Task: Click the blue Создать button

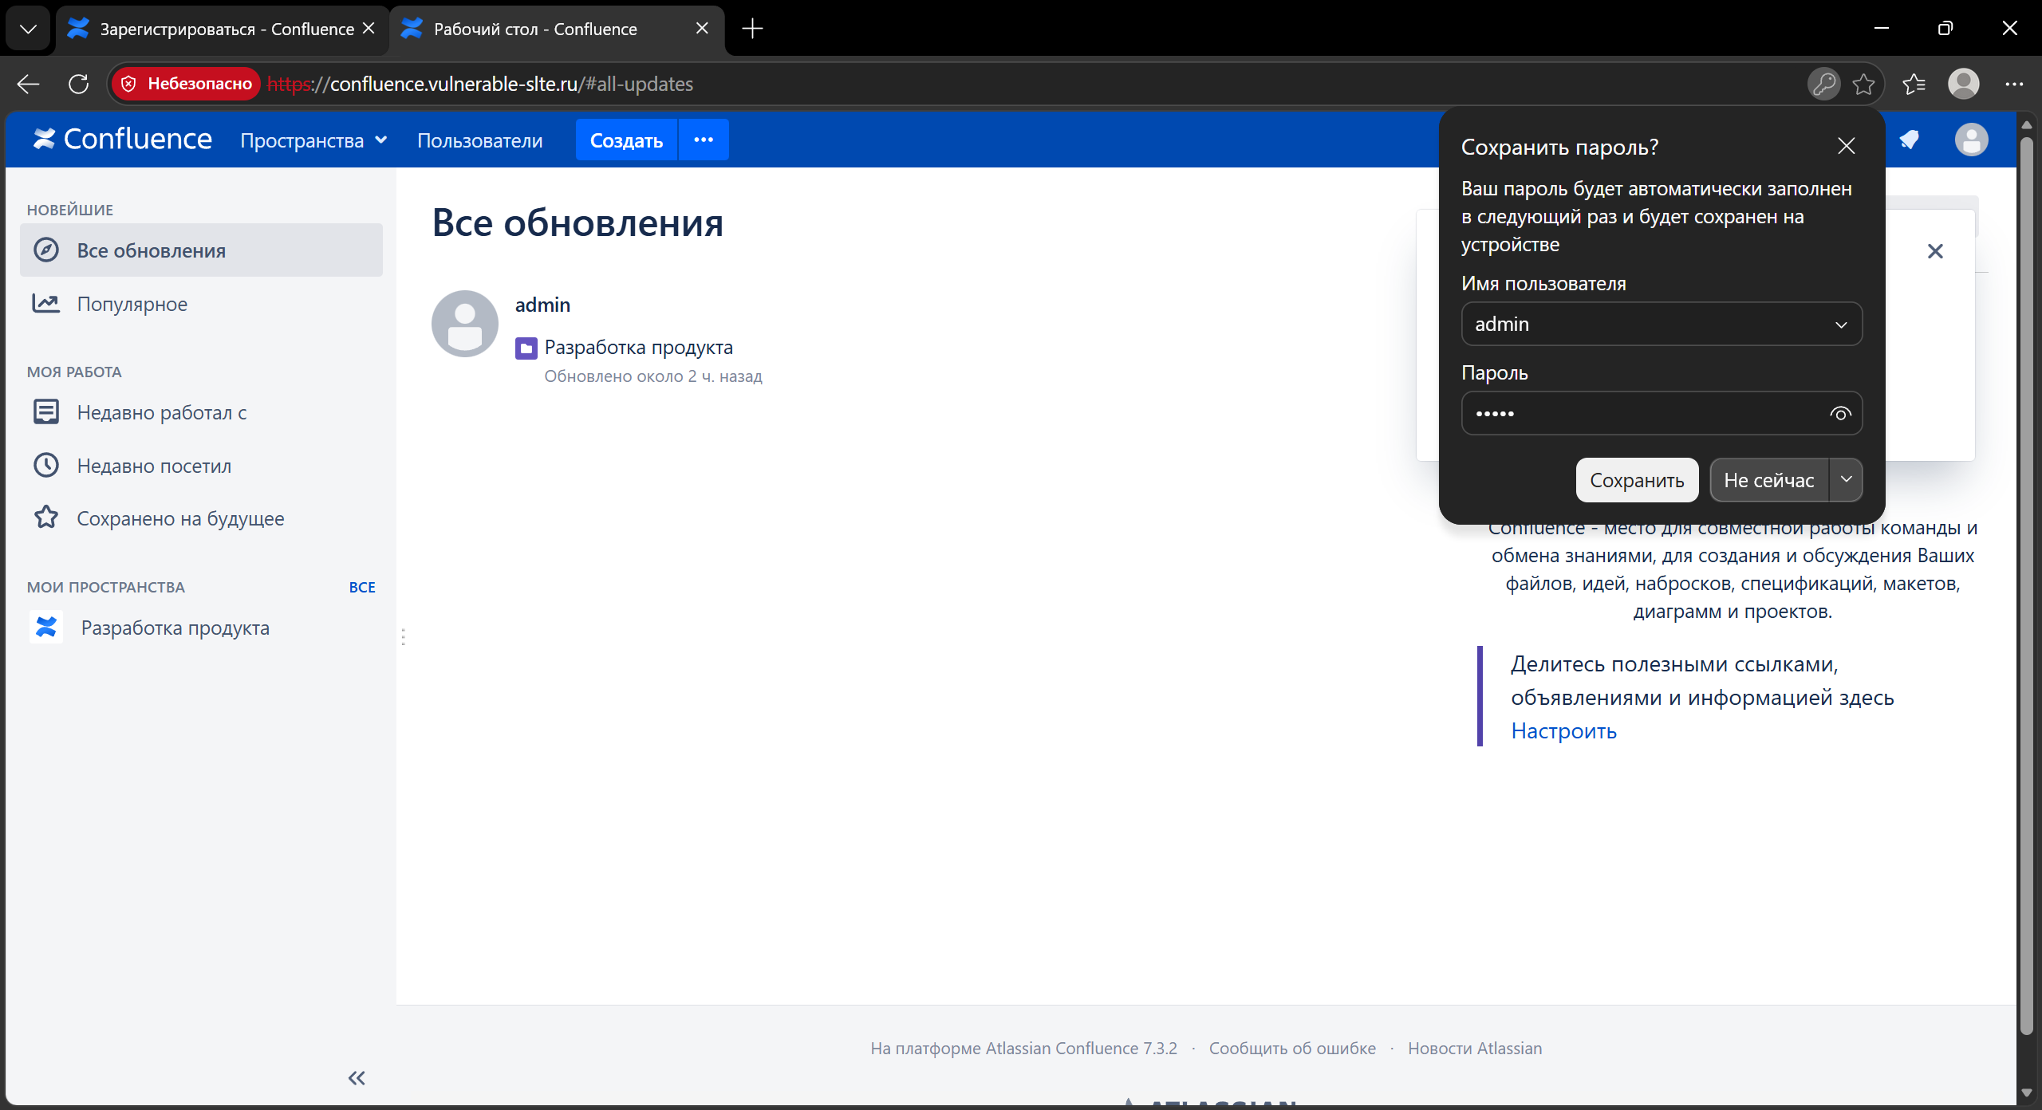Action: tap(626, 140)
